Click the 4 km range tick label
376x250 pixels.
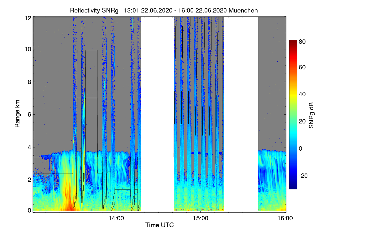[29, 147]
